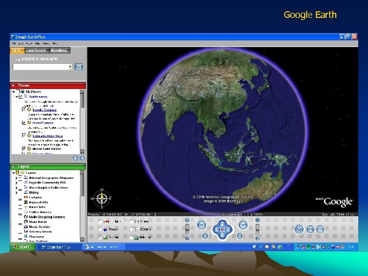Toggle the Roads checkbox
368x276 pixels.
[100, 229]
